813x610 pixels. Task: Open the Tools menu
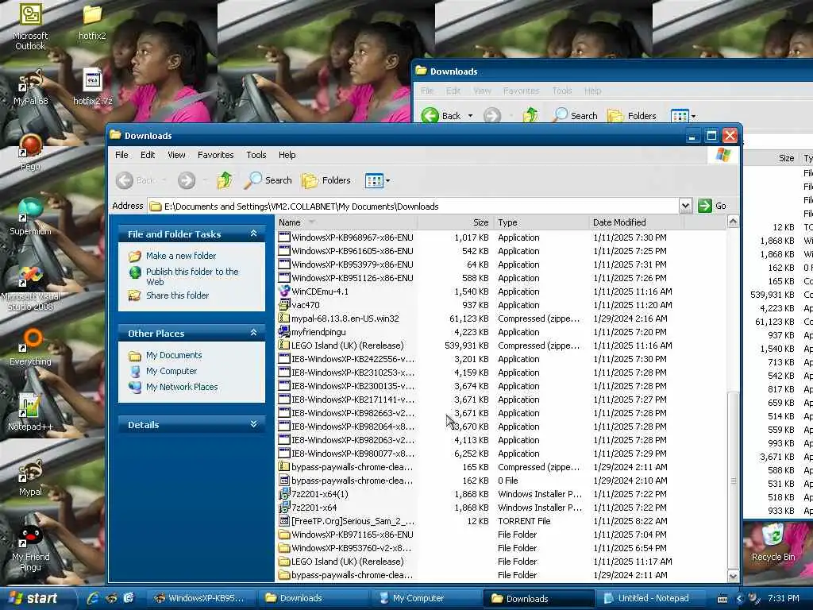click(256, 155)
